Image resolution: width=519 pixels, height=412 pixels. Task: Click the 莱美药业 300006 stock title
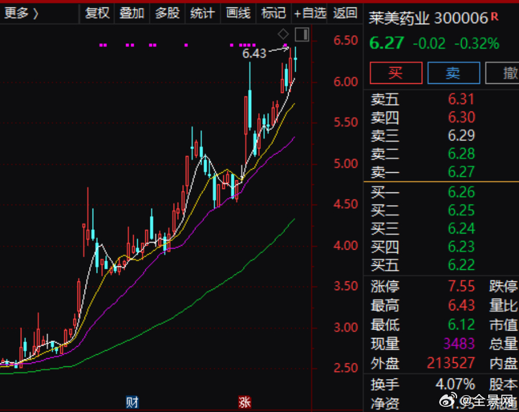[428, 18]
